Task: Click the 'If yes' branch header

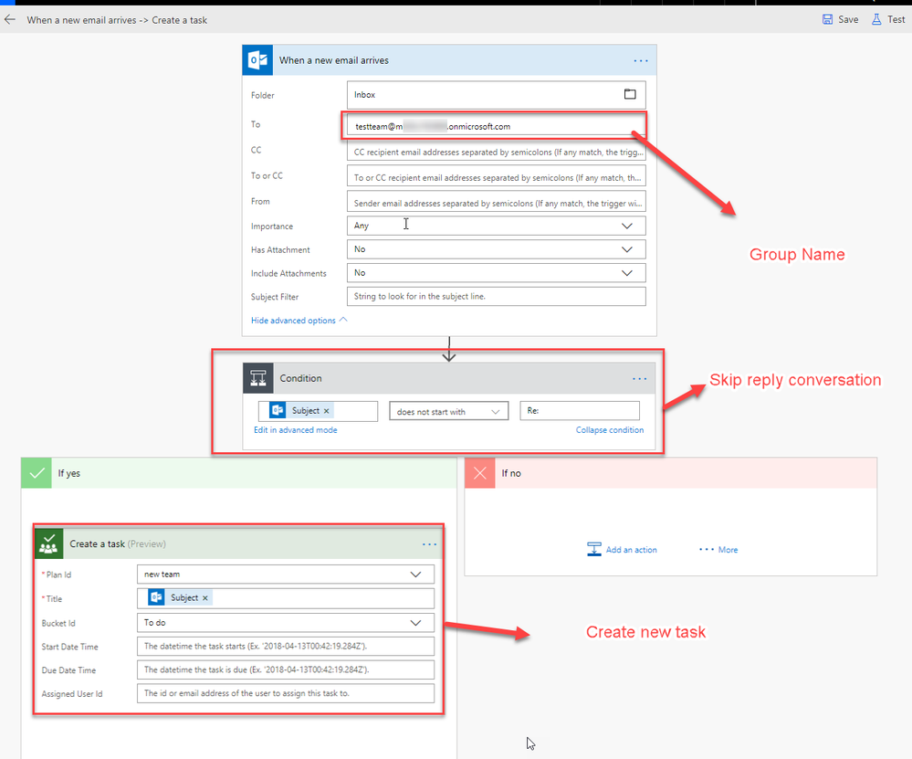Action: click(x=239, y=473)
